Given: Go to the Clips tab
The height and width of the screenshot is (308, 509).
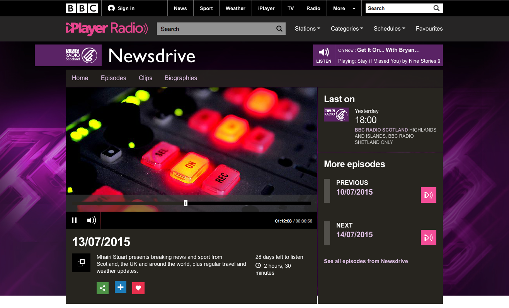Looking at the screenshot, I should point(145,78).
